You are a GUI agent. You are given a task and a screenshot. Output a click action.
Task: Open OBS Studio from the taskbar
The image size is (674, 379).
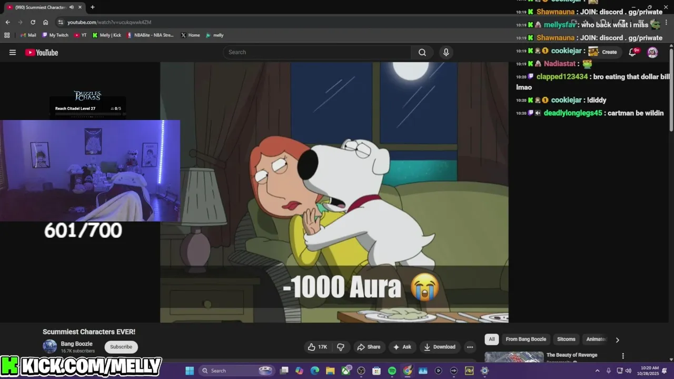[x=361, y=371]
